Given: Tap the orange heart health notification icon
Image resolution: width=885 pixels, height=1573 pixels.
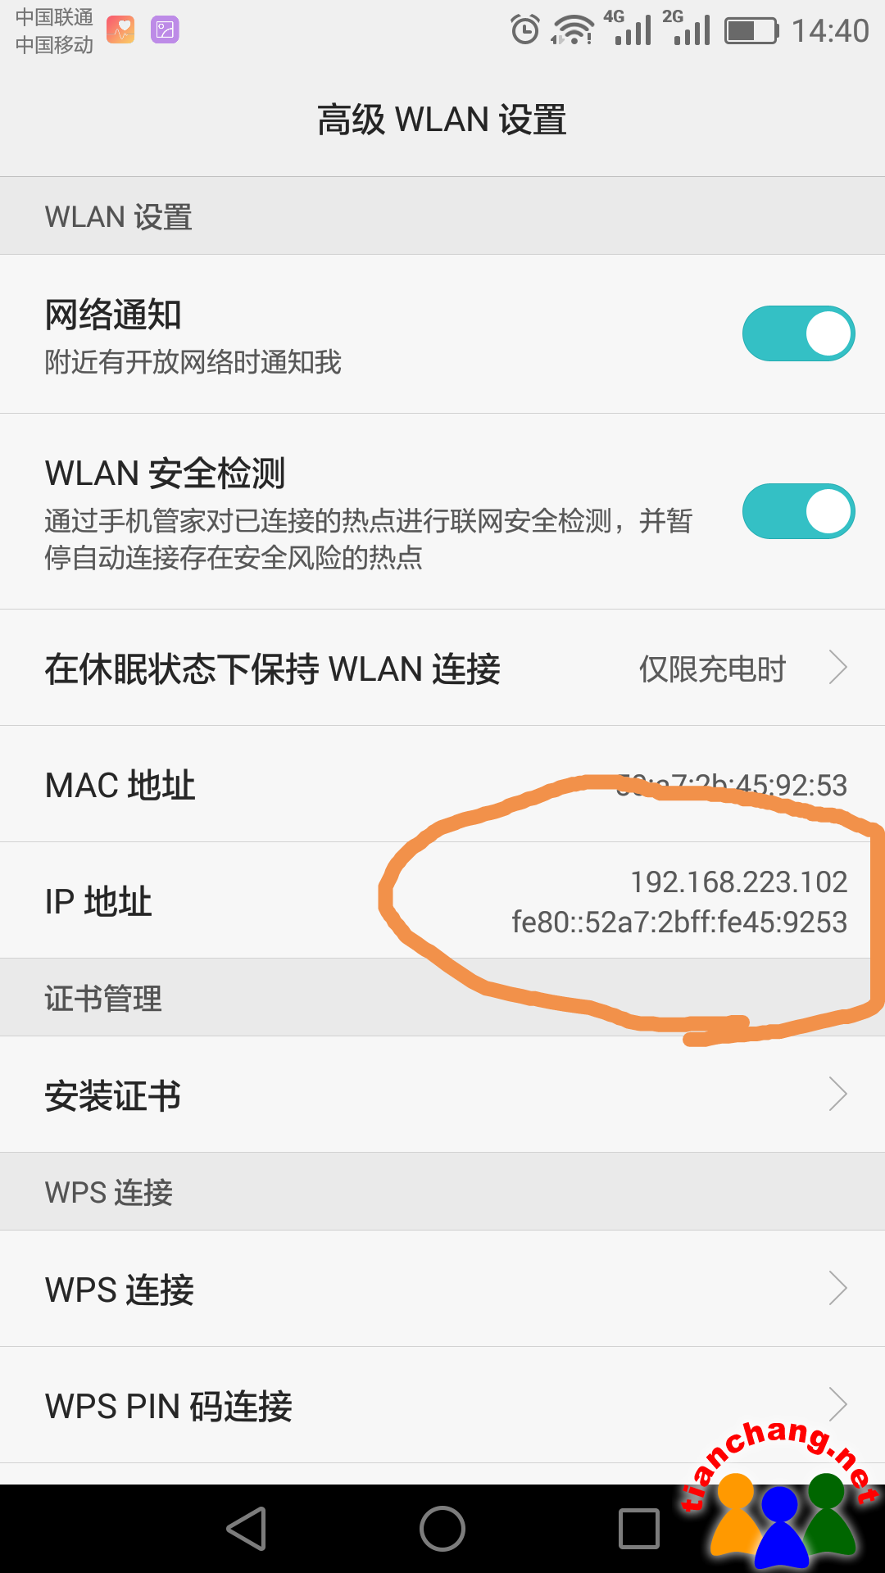Looking at the screenshot, I should (x=120, y=30).
